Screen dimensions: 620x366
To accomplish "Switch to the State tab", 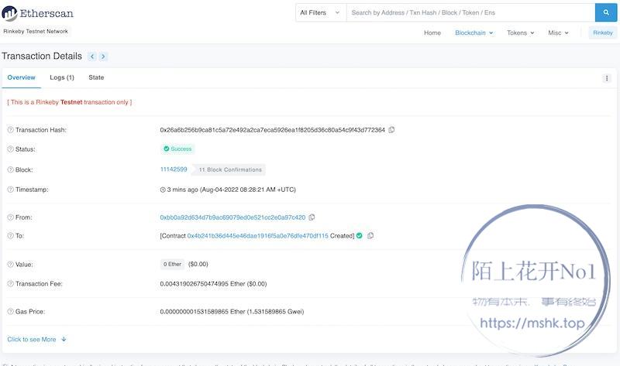I will tap(96, 77).
